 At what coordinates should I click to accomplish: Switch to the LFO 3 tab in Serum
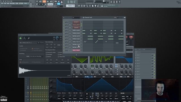104,77
